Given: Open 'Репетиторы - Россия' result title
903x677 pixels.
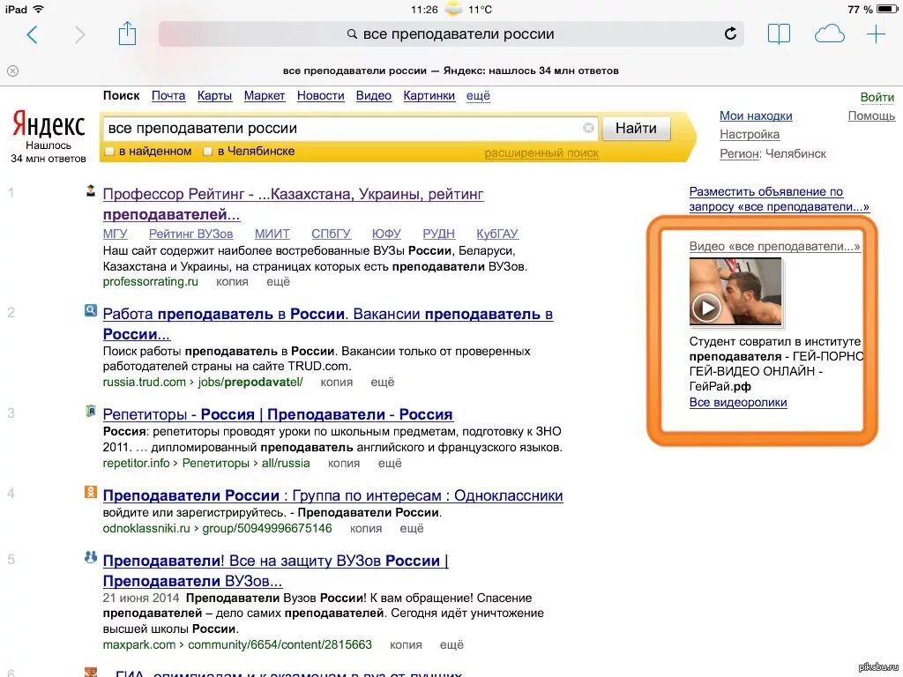Looking at the screenshot, I should (x=278, y=414).
